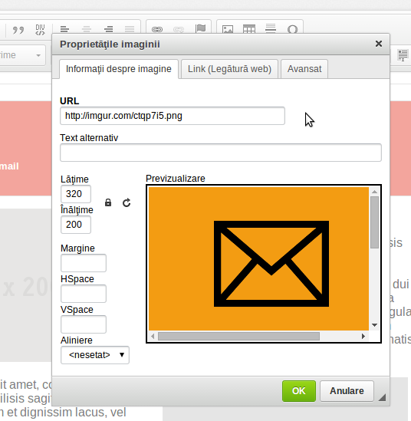Reset image size with the refresh icon
This screenshot has height=421, width=411.
point(127,202)
